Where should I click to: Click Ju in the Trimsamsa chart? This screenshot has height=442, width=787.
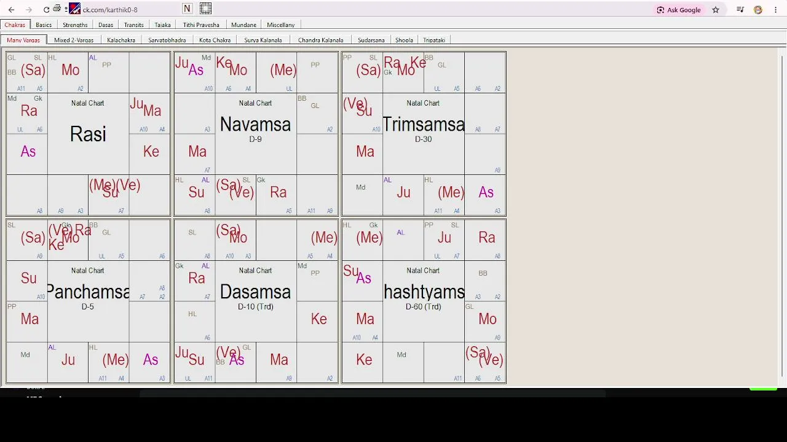[403, 193]
